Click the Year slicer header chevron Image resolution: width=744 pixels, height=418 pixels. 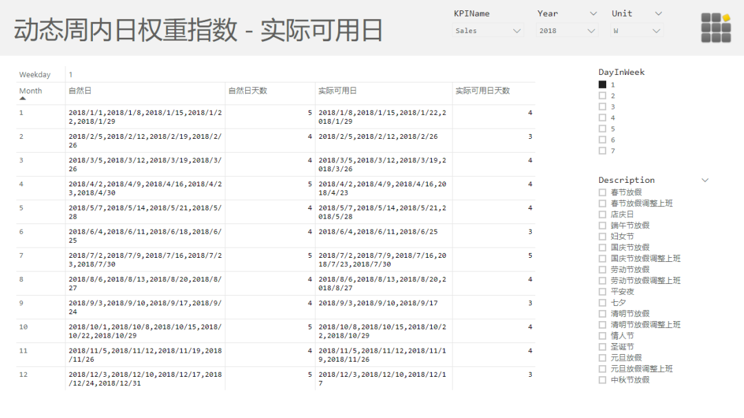(593, 14)
